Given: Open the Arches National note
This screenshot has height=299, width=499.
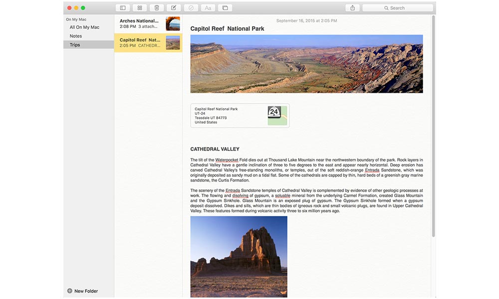Looking at the screenshot, I should (141, 23).
